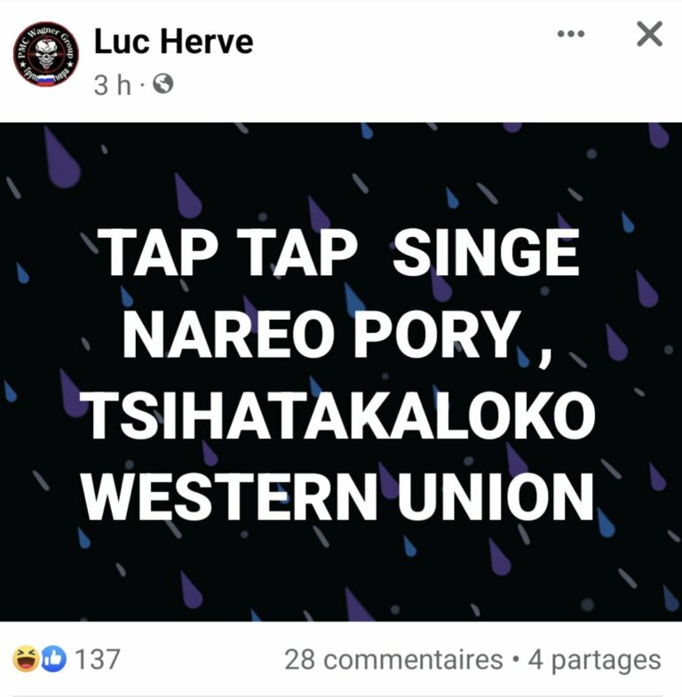The height and width of the screenshot is (697, 682).
Task: Open the 137 reactions list
Action: coord(98,659)
